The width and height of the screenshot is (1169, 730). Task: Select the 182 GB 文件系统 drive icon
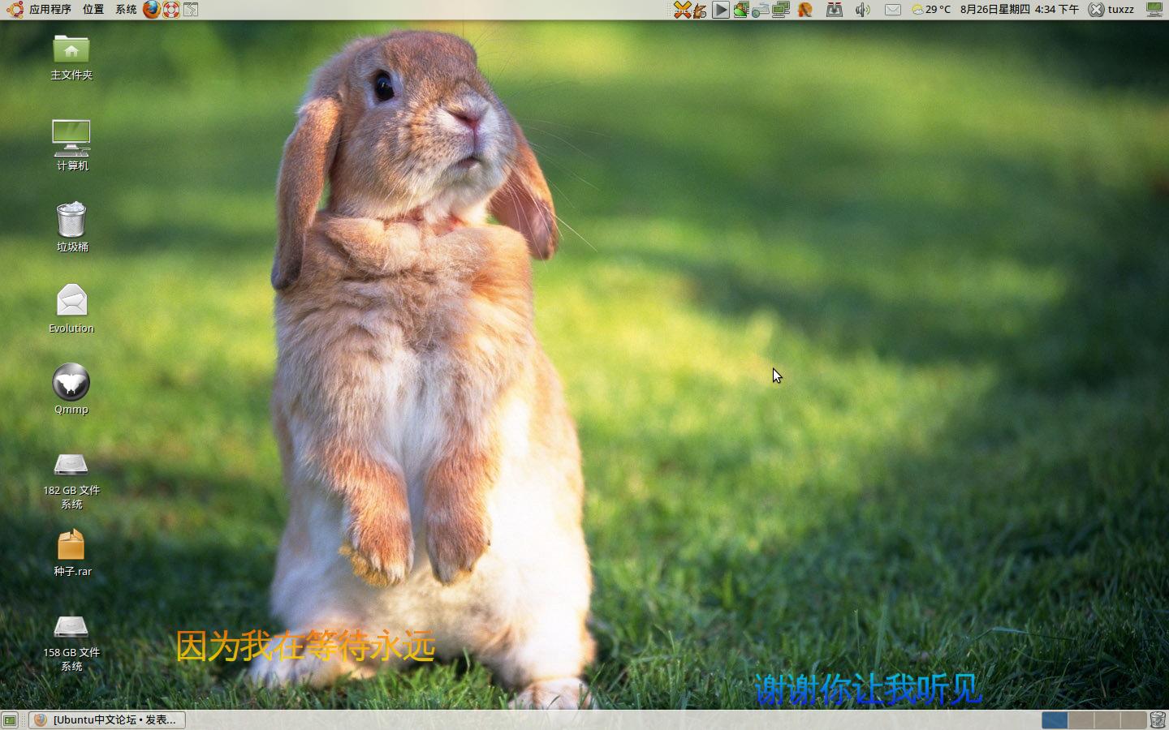click(71, 479)
